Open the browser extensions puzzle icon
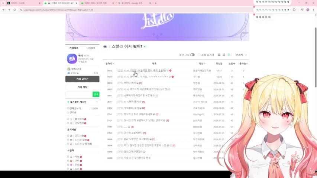317x178 pixels. tap(294, 10)
